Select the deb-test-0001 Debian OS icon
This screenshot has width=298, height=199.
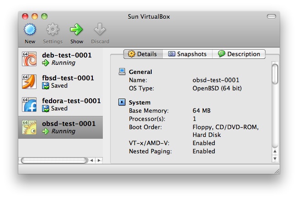(29, 59)
